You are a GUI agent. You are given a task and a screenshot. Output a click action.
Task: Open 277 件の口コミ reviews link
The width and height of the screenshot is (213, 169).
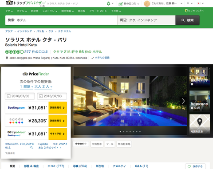[36, 52]
